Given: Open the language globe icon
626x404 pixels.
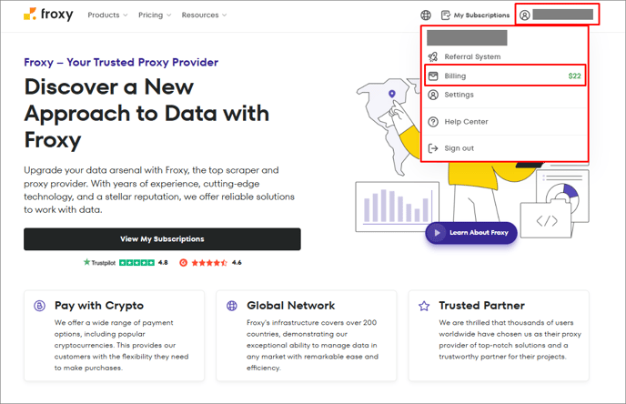Looking at the screenshot, I should 426,15.
